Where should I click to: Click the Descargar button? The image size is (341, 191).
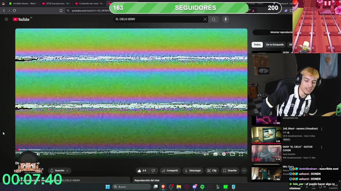point(193,171)
